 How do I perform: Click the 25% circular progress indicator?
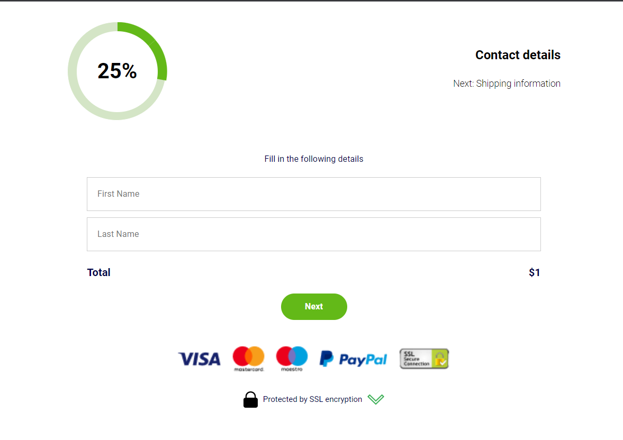pos(117,71)
